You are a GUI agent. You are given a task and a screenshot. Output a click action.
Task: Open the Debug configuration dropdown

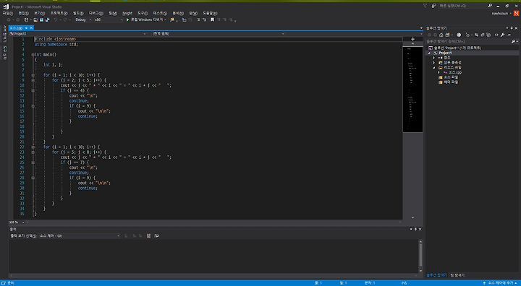point(82,20)
